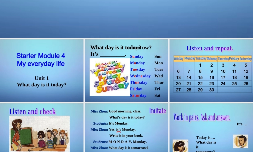Open the Listen and check slide
This screenshot has height=152, width=253.
[32, 111]
